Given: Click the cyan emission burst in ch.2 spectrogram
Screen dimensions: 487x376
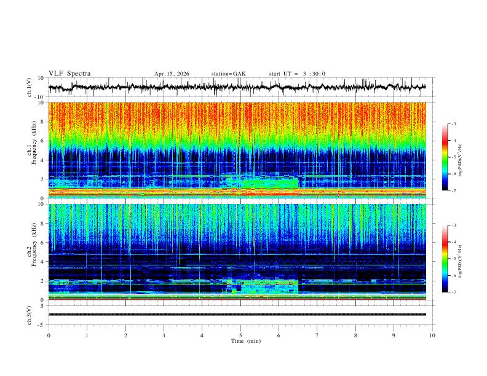Looking at the screenshot, I should (269, 287).
